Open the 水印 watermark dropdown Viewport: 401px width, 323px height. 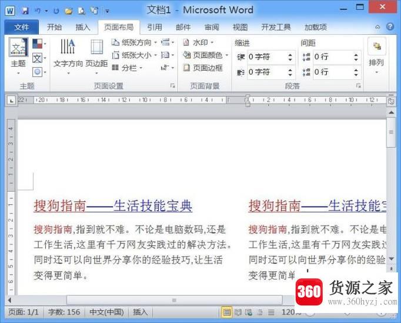pyautogui.click(x=198, y=42)
